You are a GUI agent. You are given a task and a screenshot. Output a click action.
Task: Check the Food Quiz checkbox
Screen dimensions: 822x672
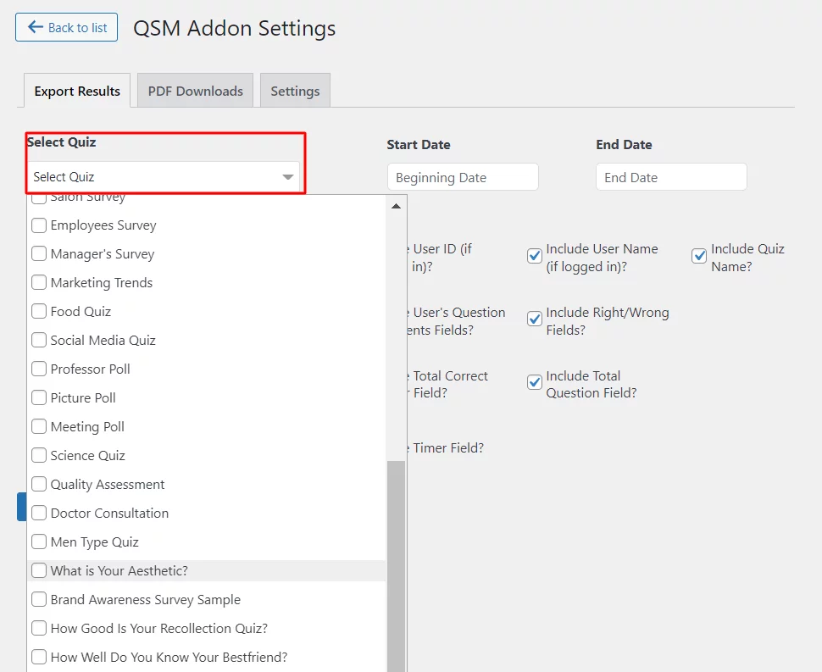[39, 312]
